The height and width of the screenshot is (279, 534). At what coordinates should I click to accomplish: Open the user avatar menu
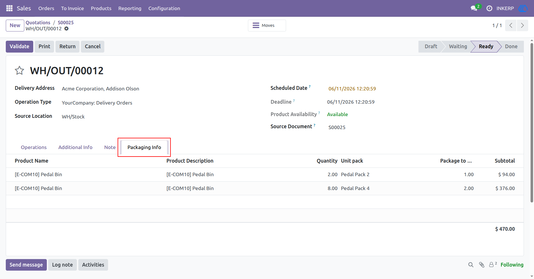coord(523,8)
